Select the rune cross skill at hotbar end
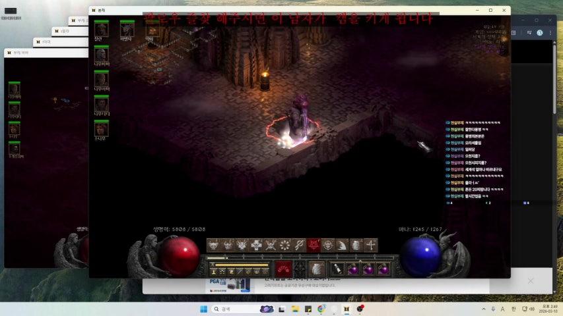The image size is (563, 316). [370, 246]
